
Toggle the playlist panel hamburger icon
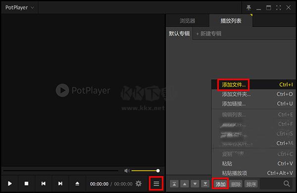point(156,184)
